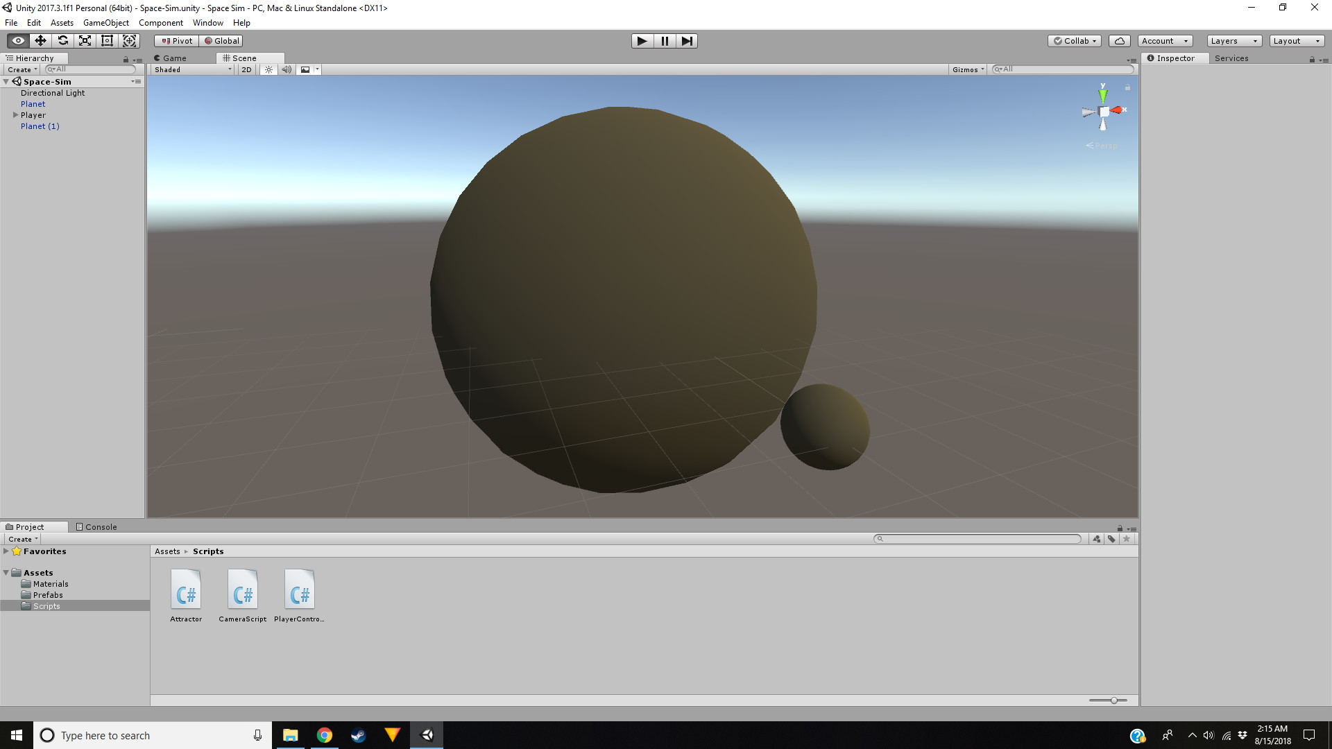Image resolution: width=1332 pixels, height=749 pixels.
Task: Toggle scene lighting sun icon
Action: tap(268, 69)
